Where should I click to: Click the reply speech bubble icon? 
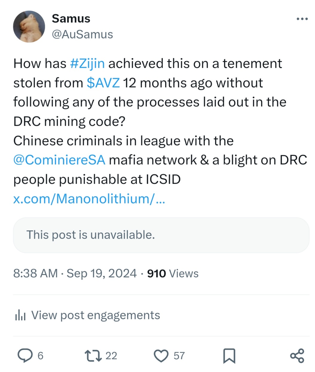click(x=25, y=356)
